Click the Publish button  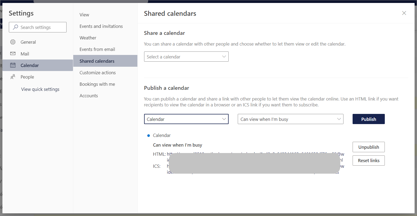[368, 119]
